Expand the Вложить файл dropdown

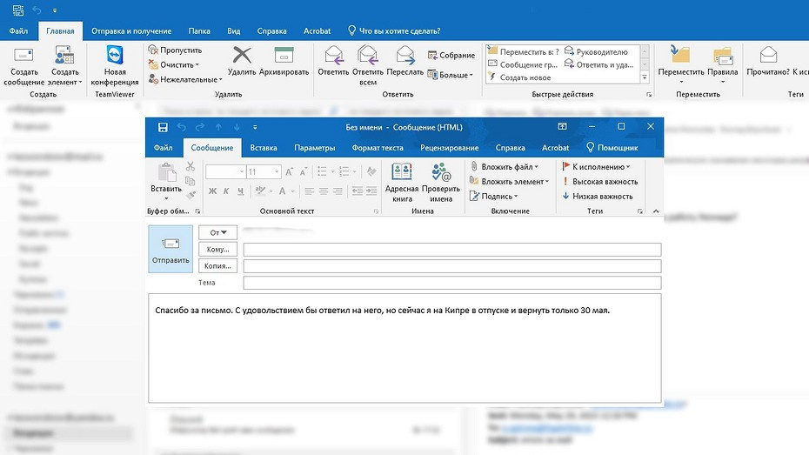(536, 166)
